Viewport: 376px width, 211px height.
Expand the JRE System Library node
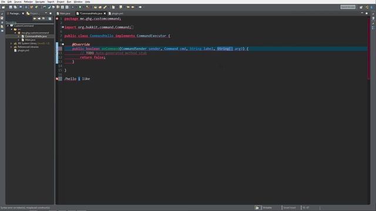[11, 43]
